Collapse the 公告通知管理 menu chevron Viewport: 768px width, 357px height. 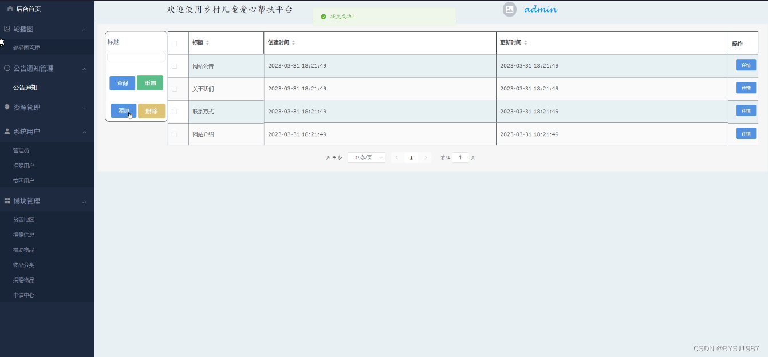click(84, 69)
